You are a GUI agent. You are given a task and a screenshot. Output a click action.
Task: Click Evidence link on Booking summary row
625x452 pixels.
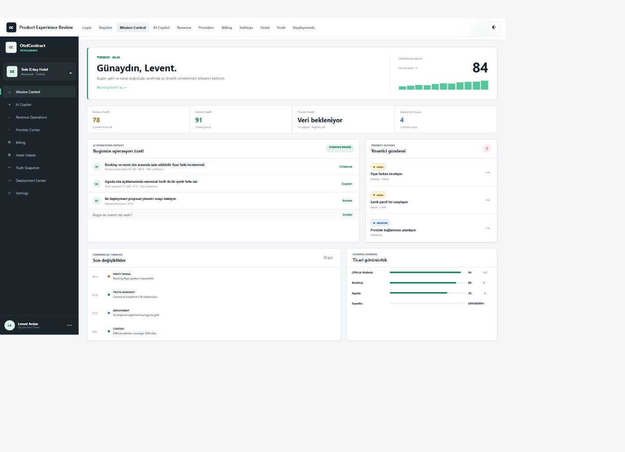tap(346, 166)
